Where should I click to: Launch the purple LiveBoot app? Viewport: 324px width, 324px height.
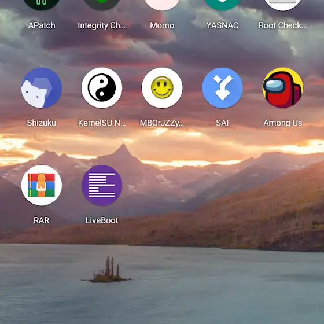tap(102, 185)
